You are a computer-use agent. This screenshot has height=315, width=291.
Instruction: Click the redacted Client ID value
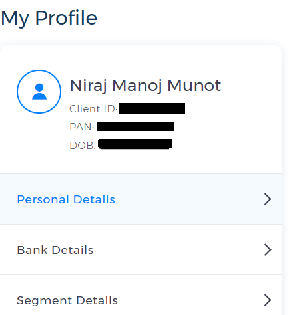152,108
